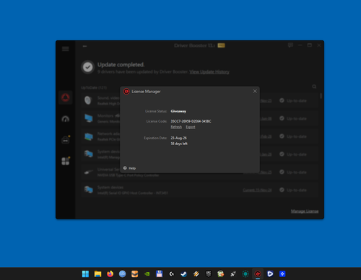The image size is (361, 280).
Task: Open the Scan section in sidebar
Action: tap(65, 97)
